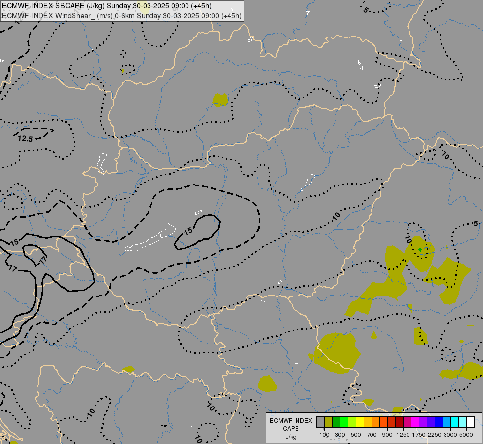Click the olive swatch in the CAPE legend

[329, 422]
